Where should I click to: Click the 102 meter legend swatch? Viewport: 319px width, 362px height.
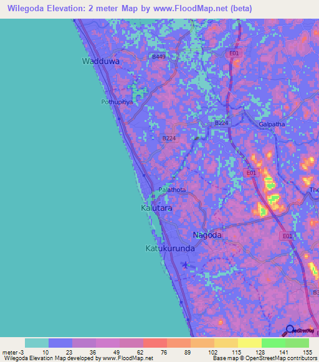pos(226,343)
